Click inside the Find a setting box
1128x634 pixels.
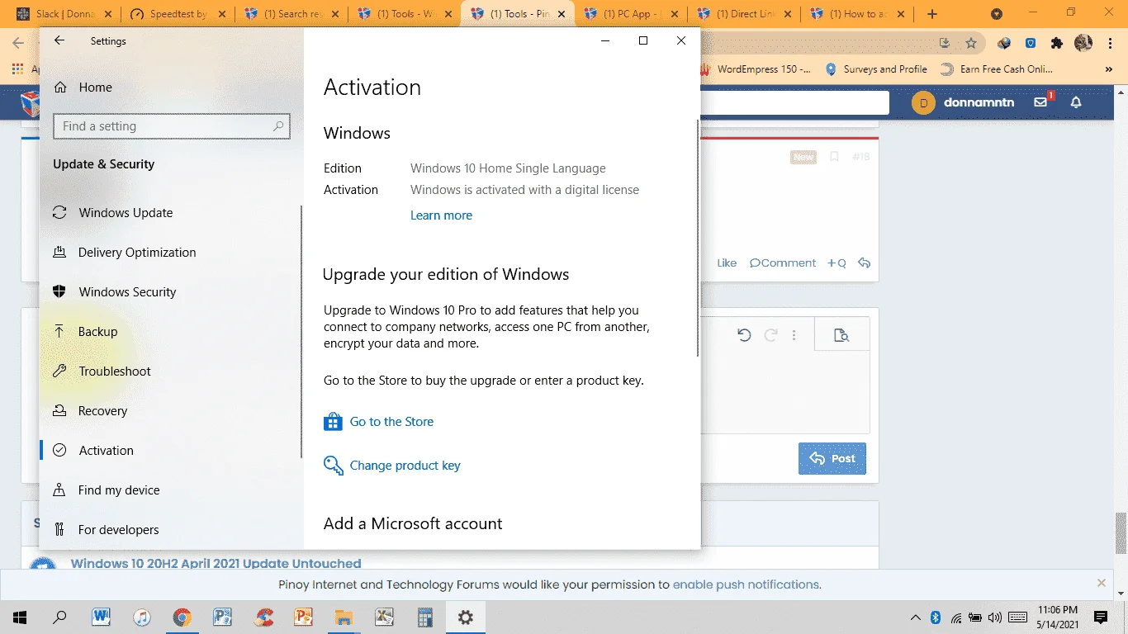(171, 126)
